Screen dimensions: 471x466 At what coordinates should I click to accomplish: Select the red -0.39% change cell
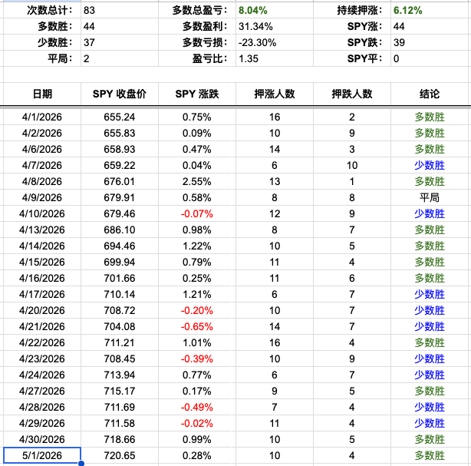(197, 359)
